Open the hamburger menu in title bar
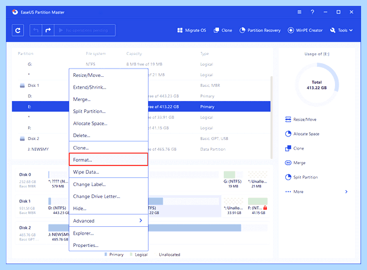The image size is (367, 270). [x=300, y=12]
